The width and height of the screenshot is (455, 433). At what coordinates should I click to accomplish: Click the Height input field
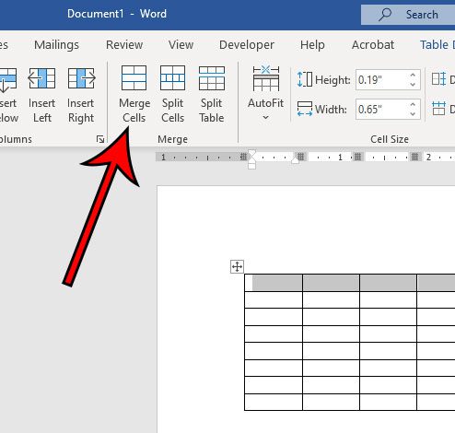click(382, 80)
